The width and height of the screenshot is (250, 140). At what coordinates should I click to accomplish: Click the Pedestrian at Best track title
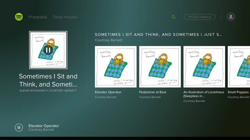(x=153, y=92)
